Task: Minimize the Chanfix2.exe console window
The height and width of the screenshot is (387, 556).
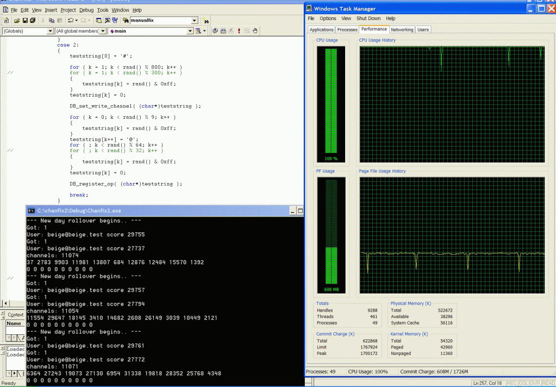Action: (292, 211)
